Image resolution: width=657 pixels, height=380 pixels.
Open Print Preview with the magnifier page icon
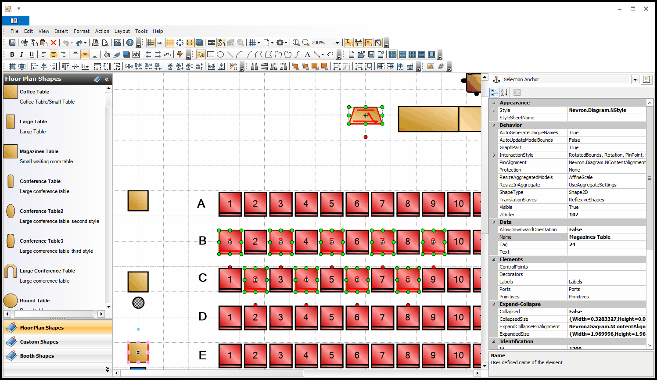105,43
